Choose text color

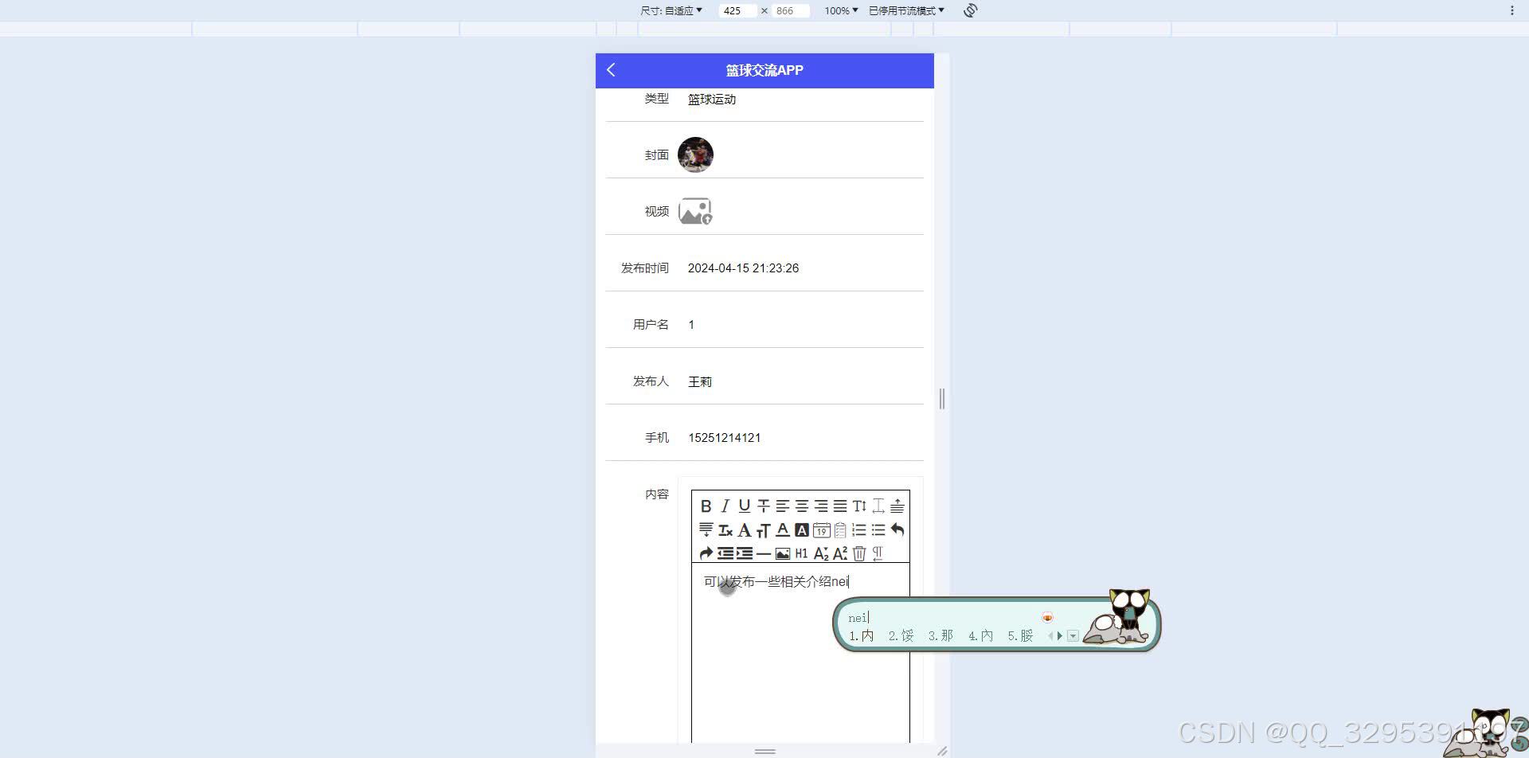point(782,530)
